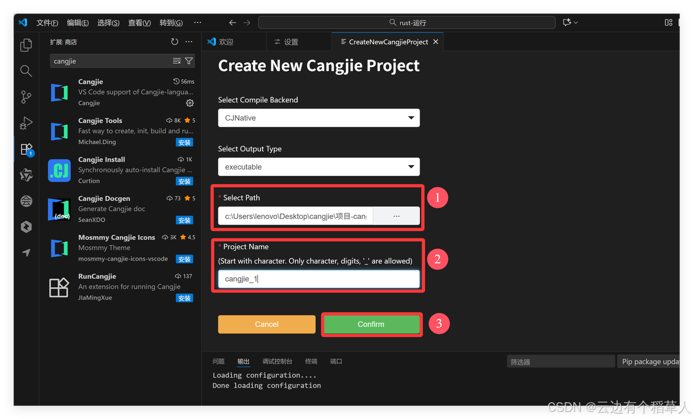Switch to the 设置 tab

pyautogui.click(x=299, y=42)
